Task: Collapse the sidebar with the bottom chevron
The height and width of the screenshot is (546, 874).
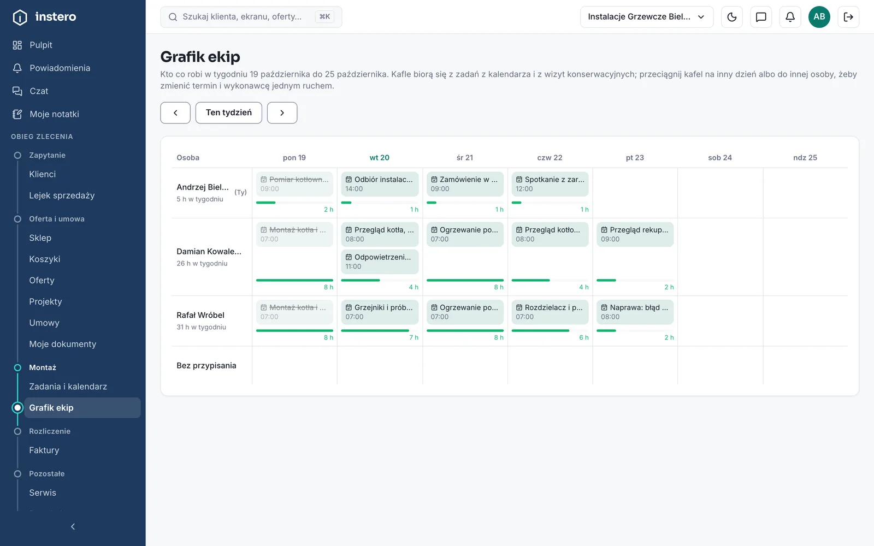Action: tap(73, 526)
